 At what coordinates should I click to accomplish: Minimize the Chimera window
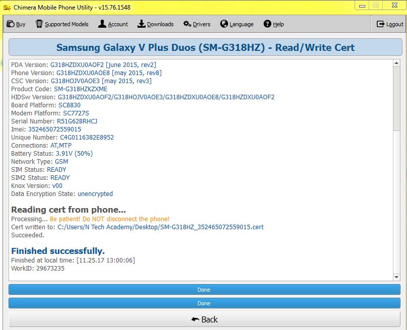[x=362, y=6]
